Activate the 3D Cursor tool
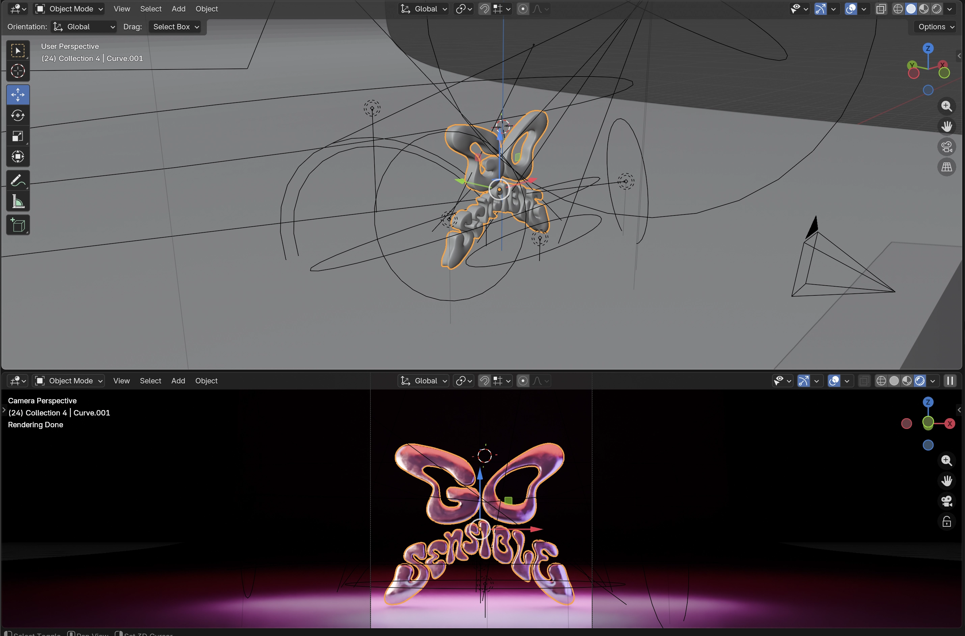The width and height of the screenshot is (965, 636). click(x=18, y=71)
